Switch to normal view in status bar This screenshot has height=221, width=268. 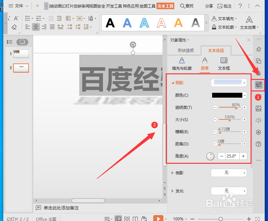pos(118,219)
